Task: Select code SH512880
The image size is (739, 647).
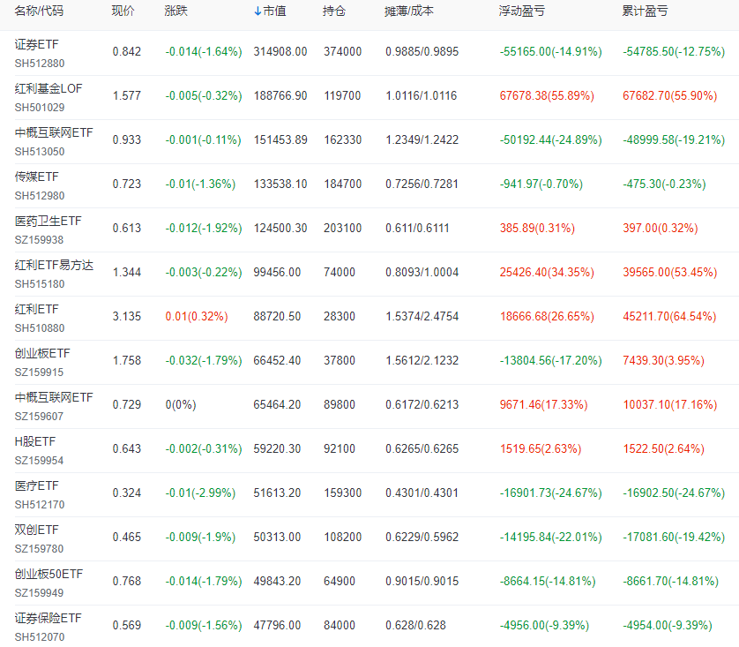Action: click(x=40, y=64)
